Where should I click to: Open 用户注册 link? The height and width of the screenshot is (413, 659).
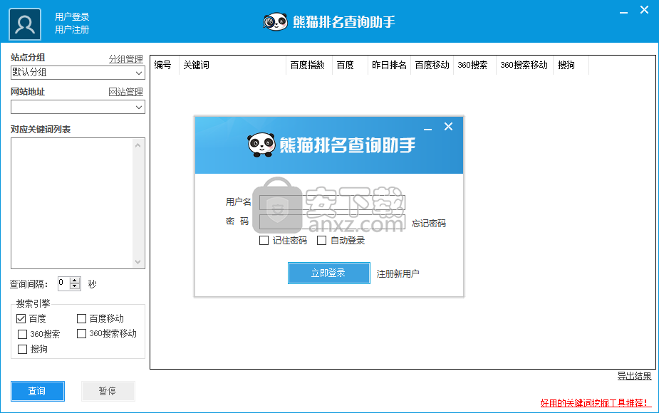(72, 29)
